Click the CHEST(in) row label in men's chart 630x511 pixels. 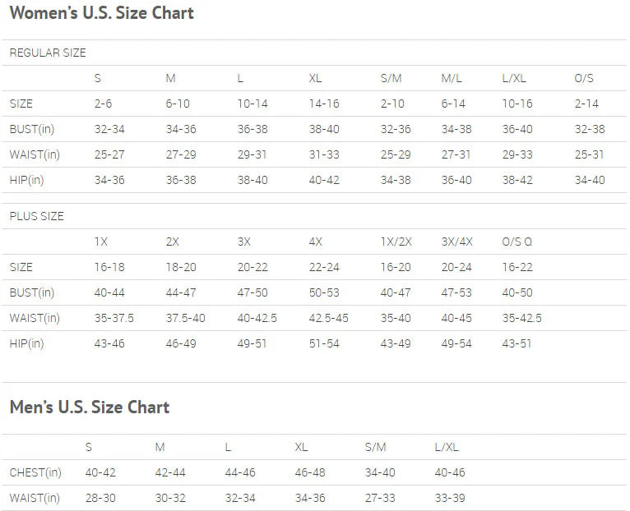[35, 472]
